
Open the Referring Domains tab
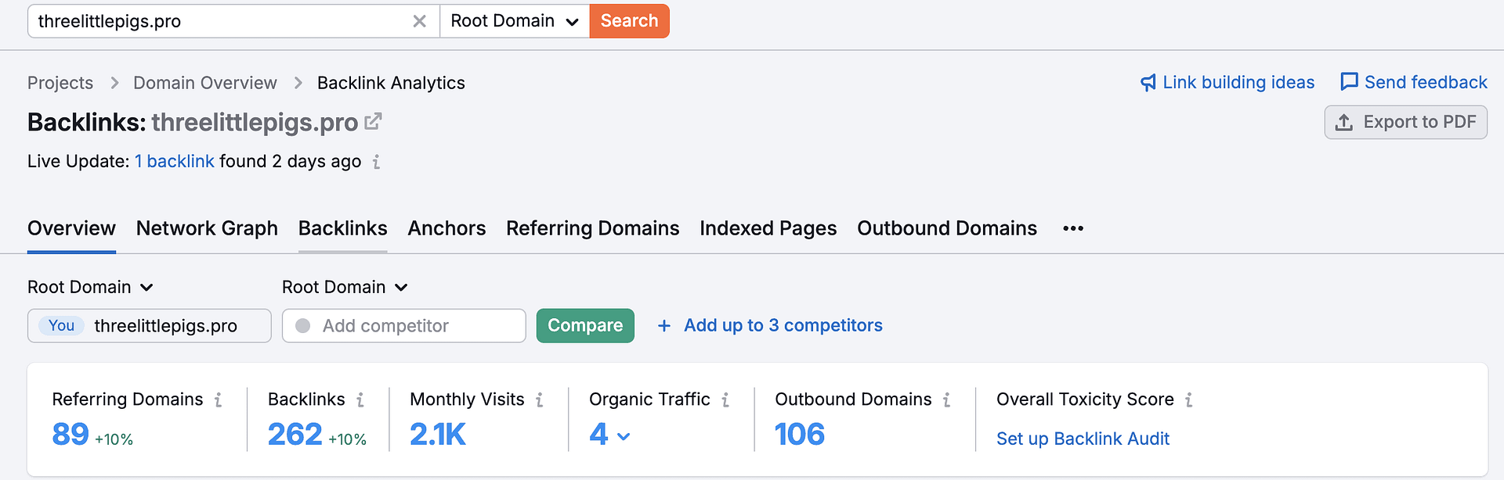[592, 228]
